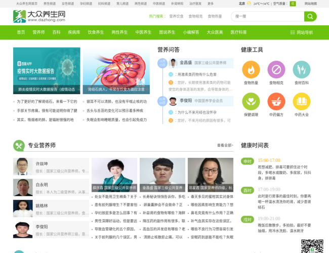Screen dimensions: 329x253
Task: Click hot search term 食物相克
Action: [195, 16]
